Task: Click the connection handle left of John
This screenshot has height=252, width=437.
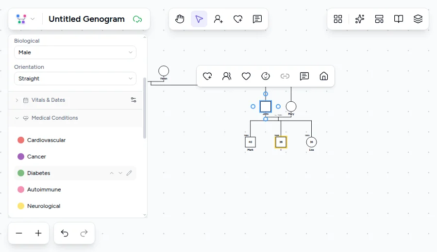Action: [x=253, y=107]
